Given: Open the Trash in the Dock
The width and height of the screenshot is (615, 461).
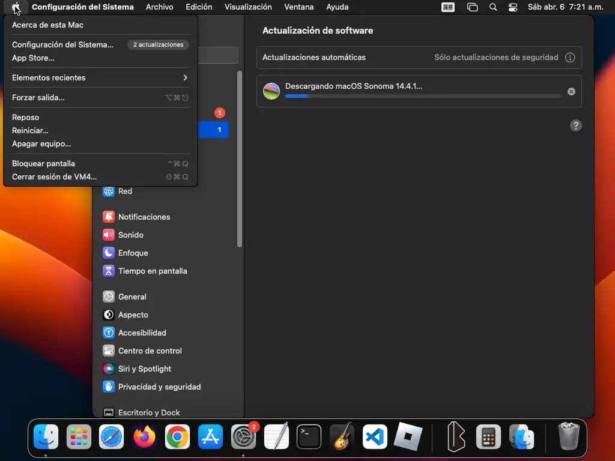Looking at the screenshot, I should pos(569,436).
